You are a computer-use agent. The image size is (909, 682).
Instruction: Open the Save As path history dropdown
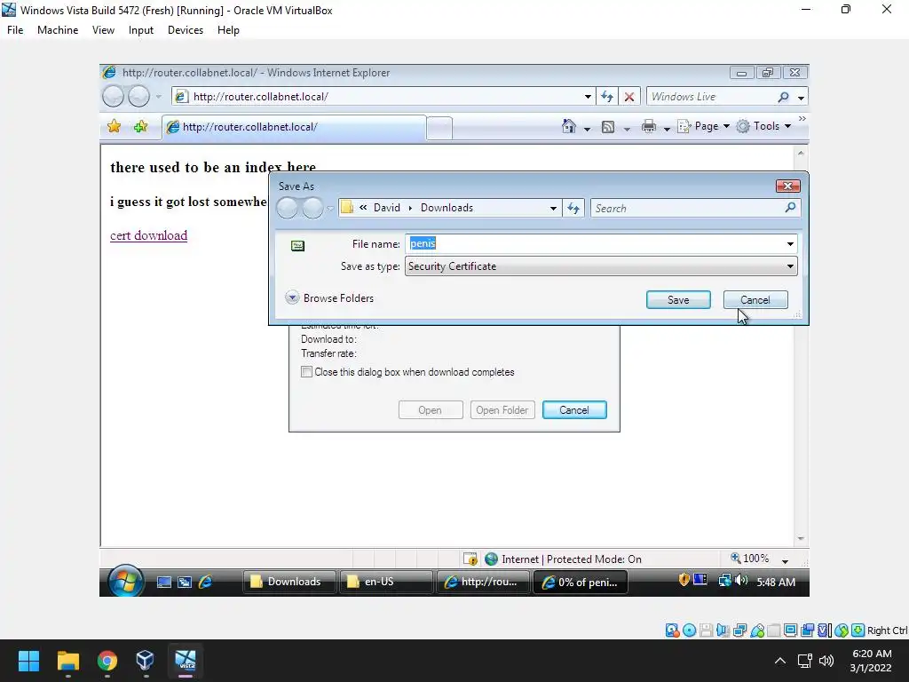[x=553, y=208]
